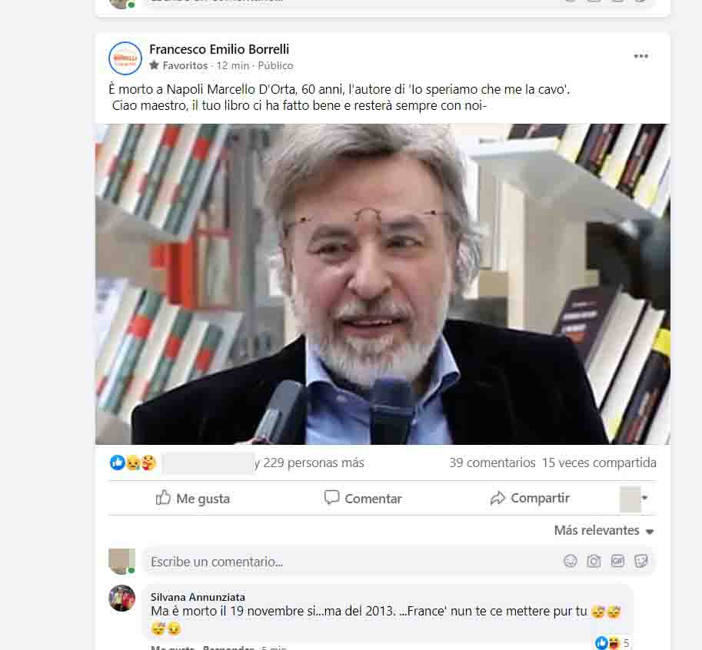Screen dimensions: 702x650
Task: Click the Comentar button
Action: click(363, 498)
